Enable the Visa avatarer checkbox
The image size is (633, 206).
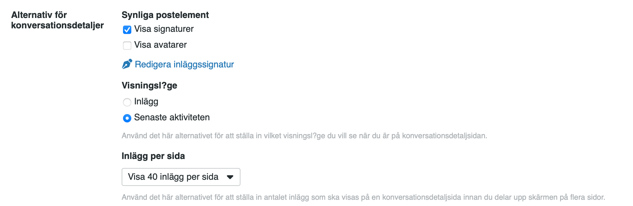(127, 45)
